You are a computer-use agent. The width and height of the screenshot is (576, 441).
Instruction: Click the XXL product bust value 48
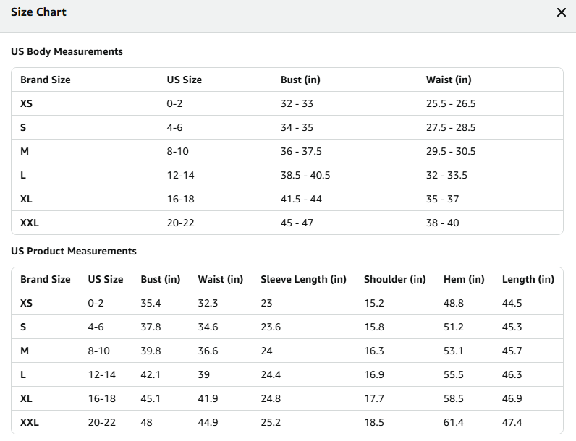tap(146, 422)
